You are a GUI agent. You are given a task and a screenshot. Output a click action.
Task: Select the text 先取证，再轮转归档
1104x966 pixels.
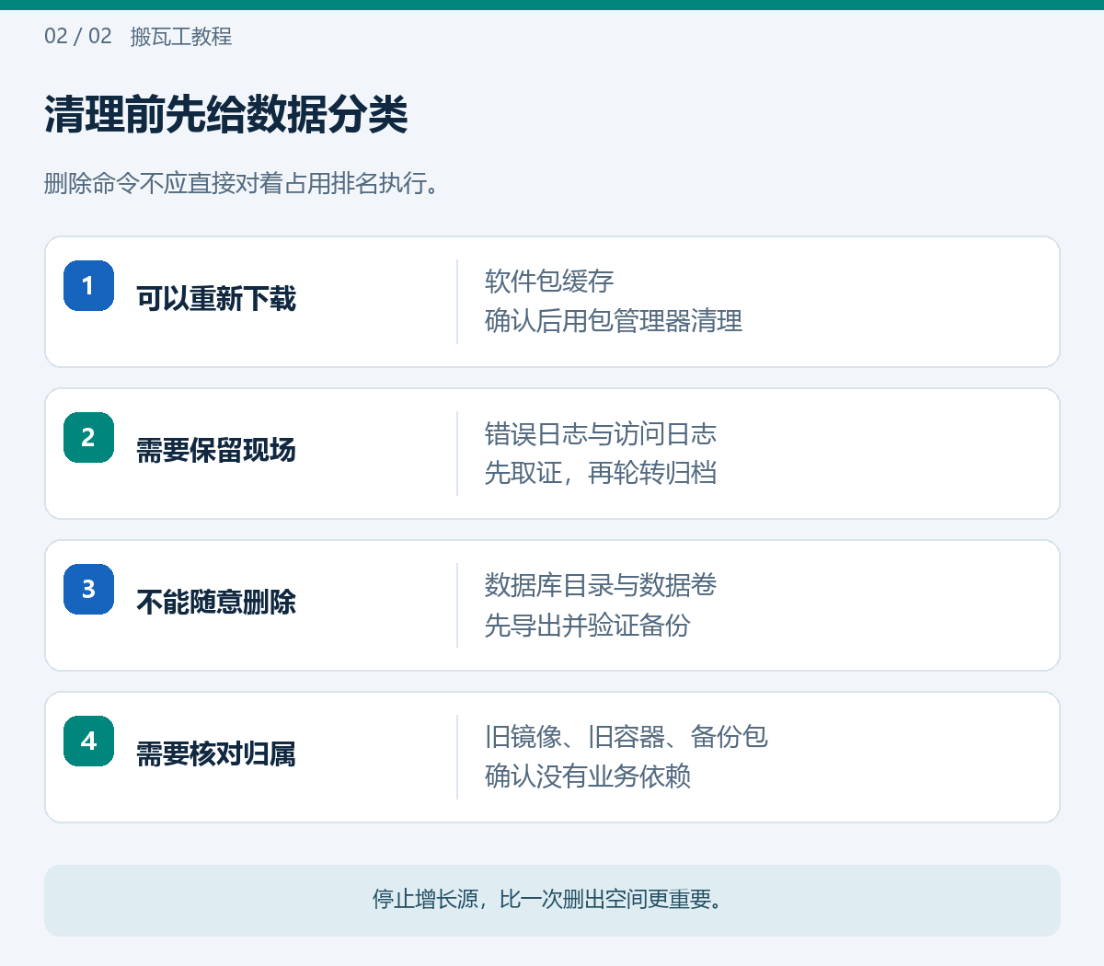click(x=601, y=473)
